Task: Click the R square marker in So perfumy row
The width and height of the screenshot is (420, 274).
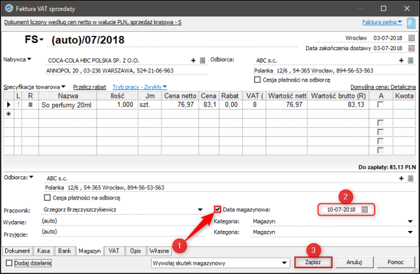Action: (x=30, y=104)
